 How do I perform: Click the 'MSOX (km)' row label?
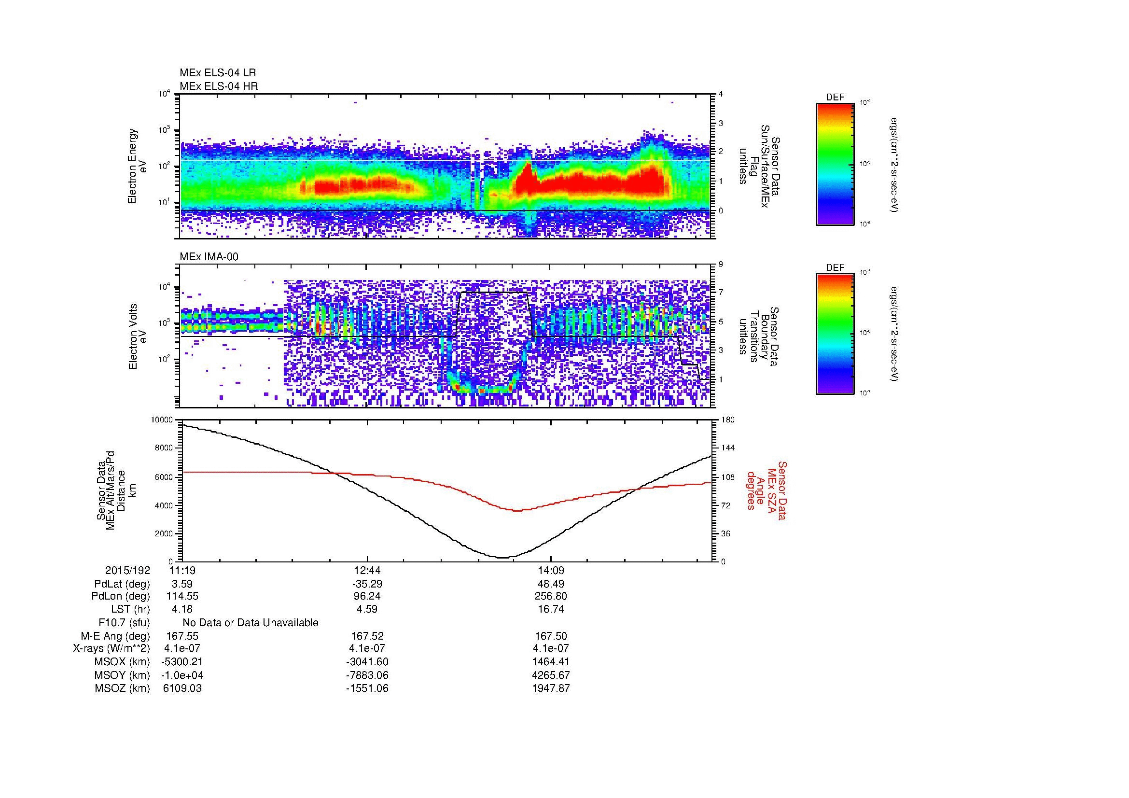(122, 662)
